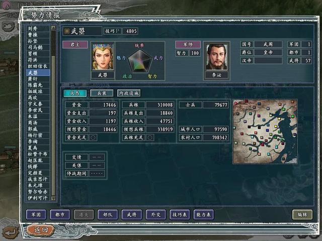
Task: Click the 农村人口 value 708342
Action: tap(216, 138)
